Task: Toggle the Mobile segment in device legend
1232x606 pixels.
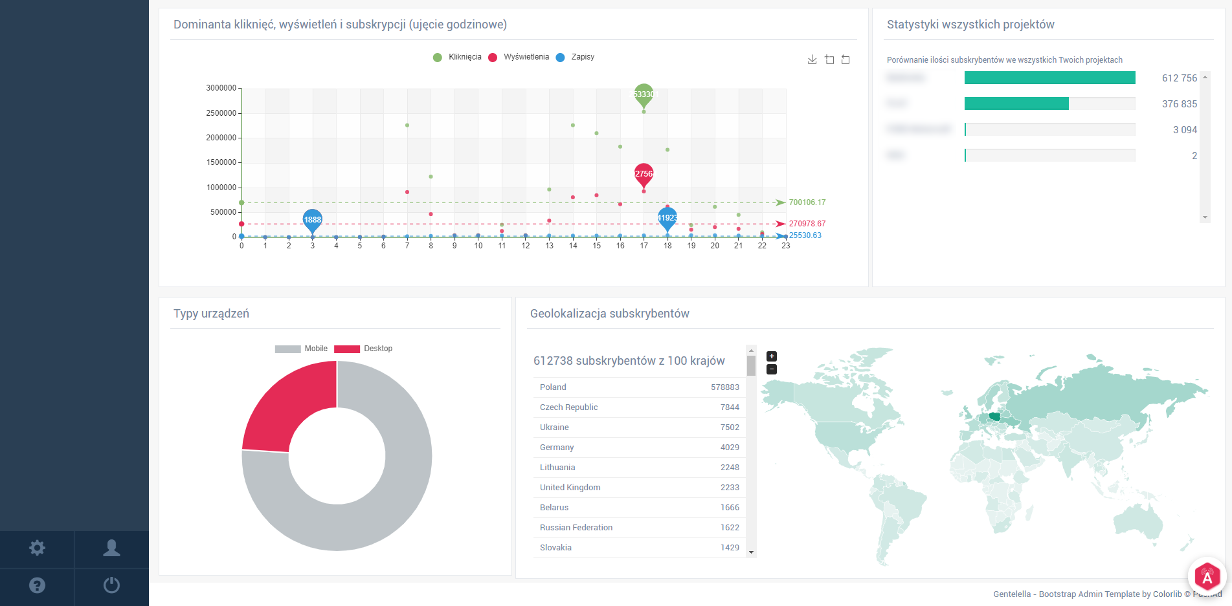Action: [301, 349]
